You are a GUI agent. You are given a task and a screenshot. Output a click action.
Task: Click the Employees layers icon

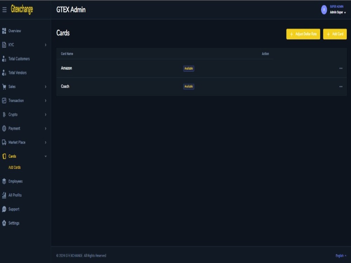point(4,181)
